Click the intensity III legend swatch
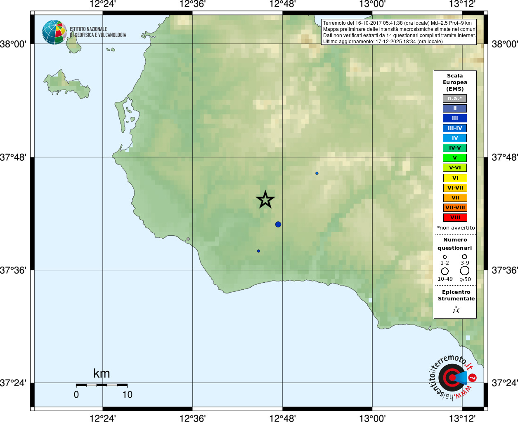The height and width of the screenshot is (422, 518). click(455, 118)
